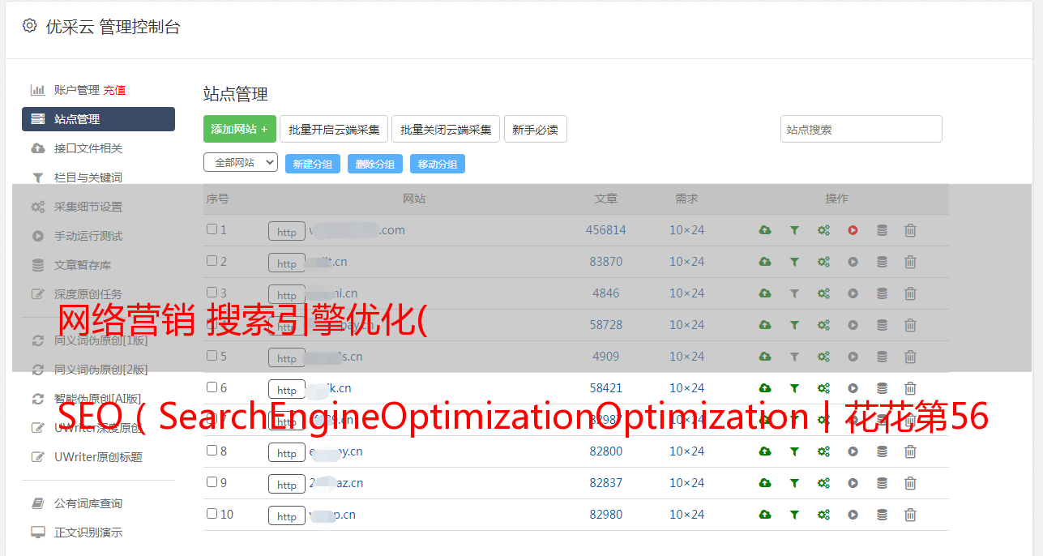Open 手动运行测试 in the sidebar
Image resolution: width=1043 pixels, height=556 pixels.
(88, 236)
